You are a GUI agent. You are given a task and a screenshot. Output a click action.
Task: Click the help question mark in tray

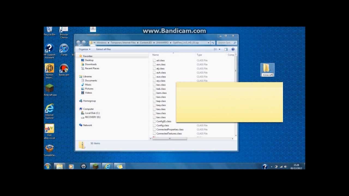(x=264, y=167)
